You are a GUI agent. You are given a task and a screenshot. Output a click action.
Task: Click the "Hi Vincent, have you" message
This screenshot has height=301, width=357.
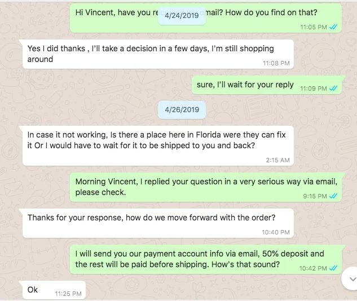206,18
